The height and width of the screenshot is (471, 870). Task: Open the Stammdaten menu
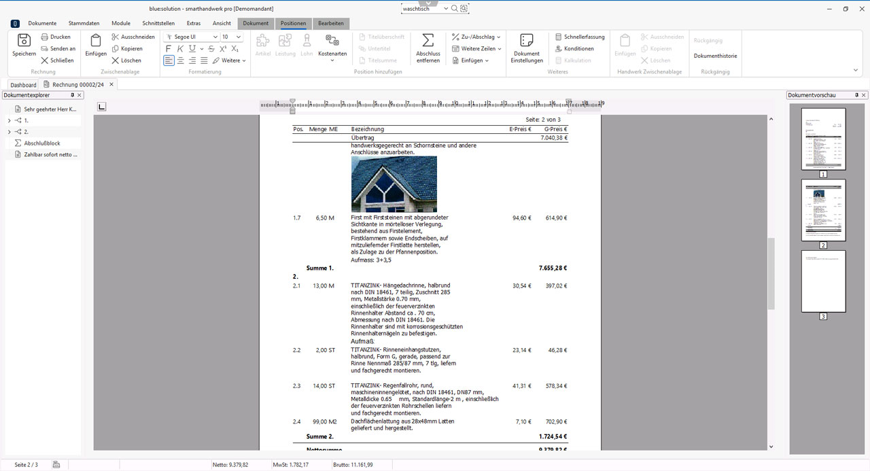(x=82, y=23)
